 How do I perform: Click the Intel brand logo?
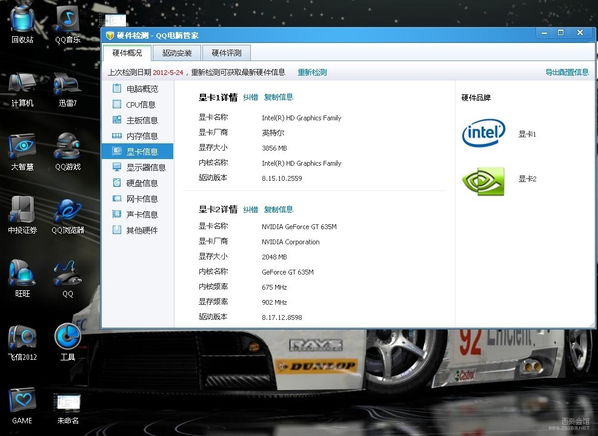[483, 133]
